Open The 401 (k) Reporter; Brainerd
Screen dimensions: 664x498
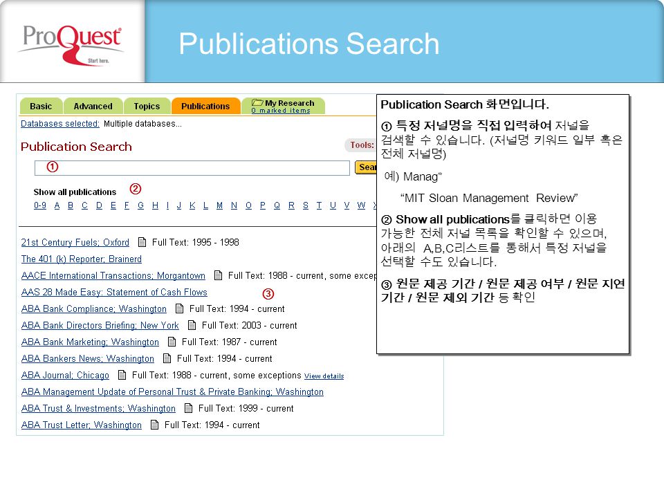(x=82, y=259)
